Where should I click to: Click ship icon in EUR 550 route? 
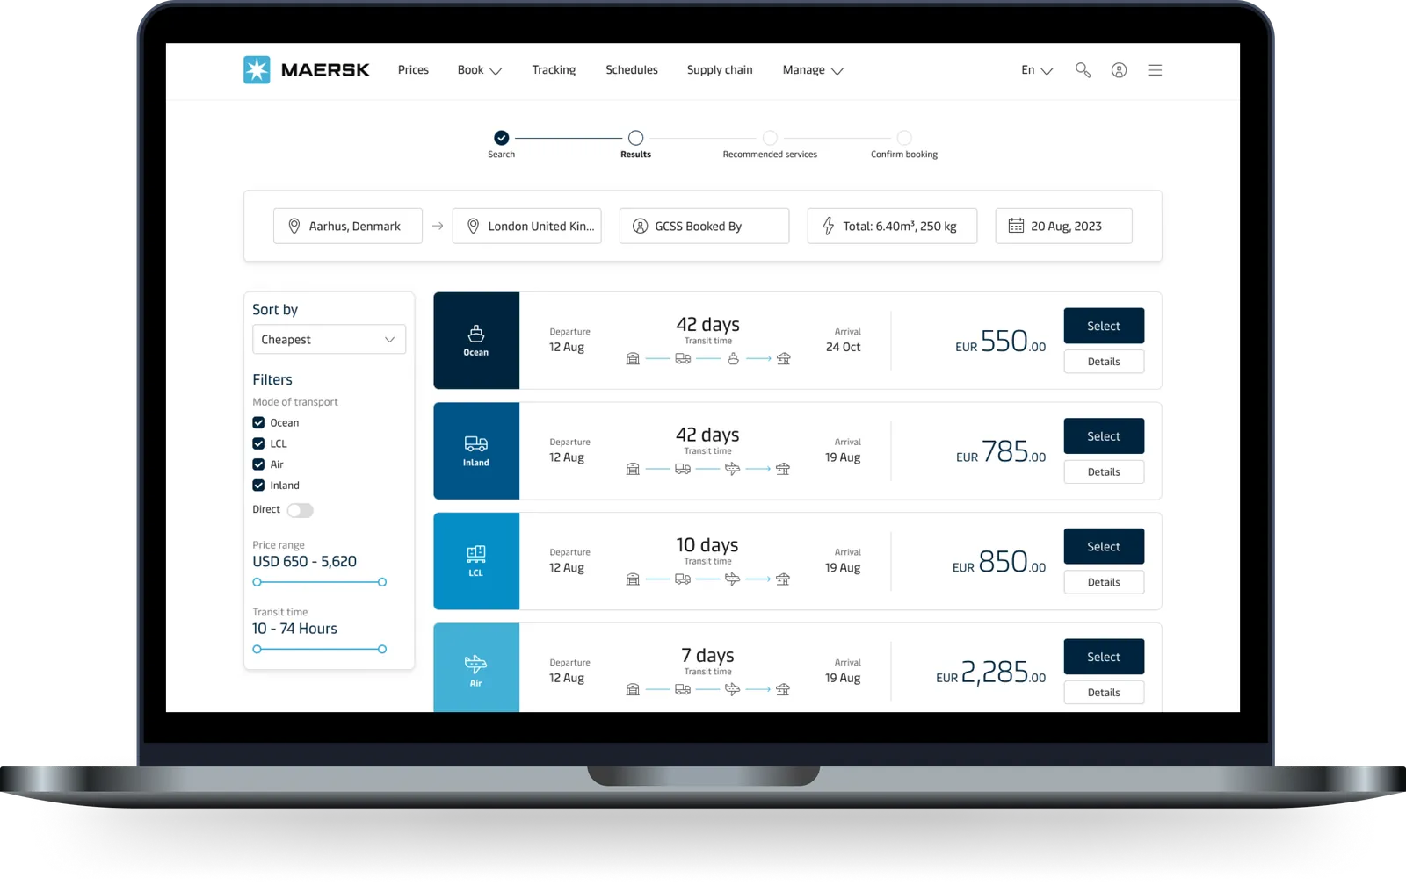tap(733, 358)
